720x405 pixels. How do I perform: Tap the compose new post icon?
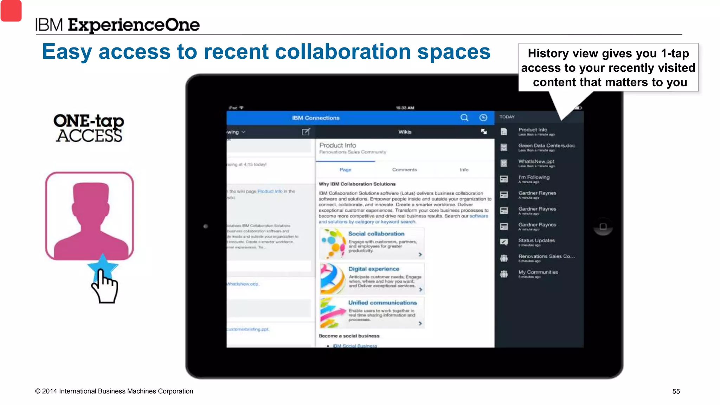pyautogui.click(x=306, y=132)
